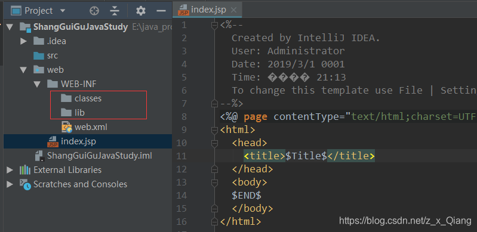The width and height of the screenshot is (477, 232).
Task: Open the Project view dropdown
Action: [x=63, y=11]
